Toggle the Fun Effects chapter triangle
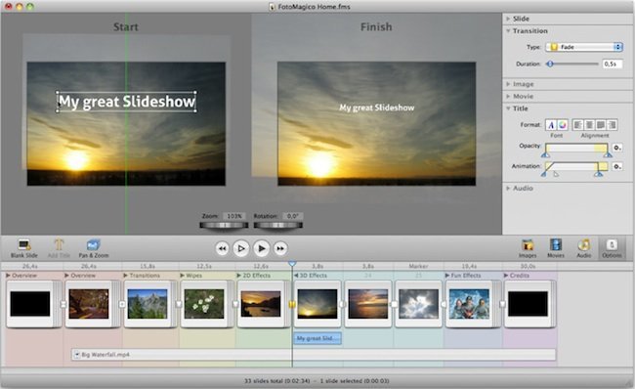 click(447, 276)
